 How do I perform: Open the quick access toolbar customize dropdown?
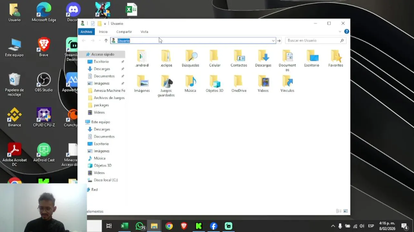tap(105, 24)
